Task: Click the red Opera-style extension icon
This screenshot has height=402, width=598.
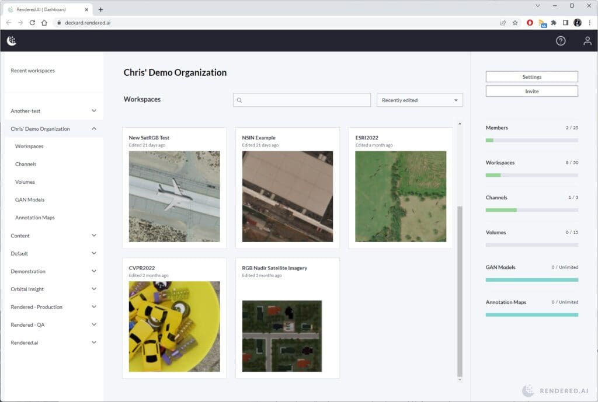Action: click(x=530, y=23)
